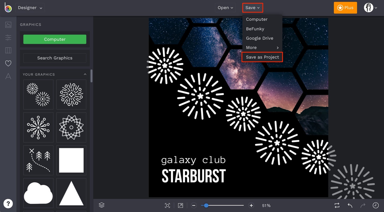This screenshot has height=212, width=384.
Task: Click the BeFunky logo icon
Action: click(8, 8)
